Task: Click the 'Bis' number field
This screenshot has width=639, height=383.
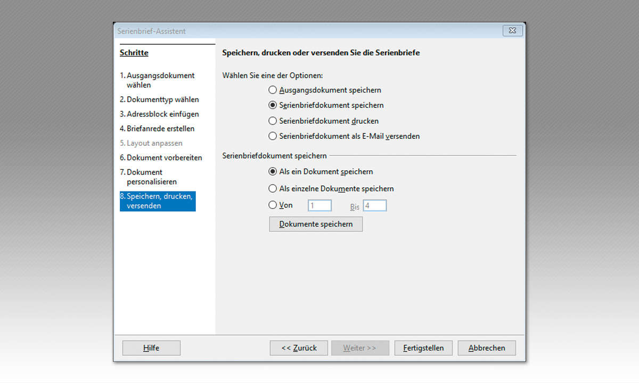Action: [375, 206]
